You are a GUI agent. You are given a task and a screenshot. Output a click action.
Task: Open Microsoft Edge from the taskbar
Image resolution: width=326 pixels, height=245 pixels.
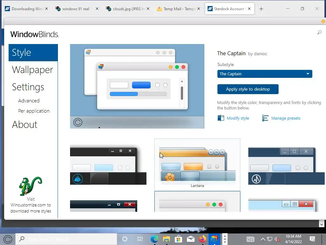[154, 239]
